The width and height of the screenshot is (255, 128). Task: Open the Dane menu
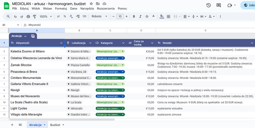74,9
